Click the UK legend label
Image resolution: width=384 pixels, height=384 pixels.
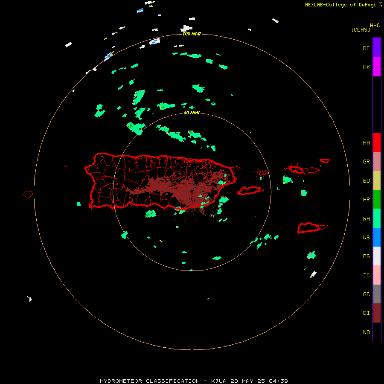366,67
